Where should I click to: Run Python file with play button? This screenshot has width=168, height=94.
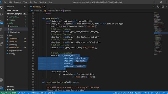coord(154,7)
